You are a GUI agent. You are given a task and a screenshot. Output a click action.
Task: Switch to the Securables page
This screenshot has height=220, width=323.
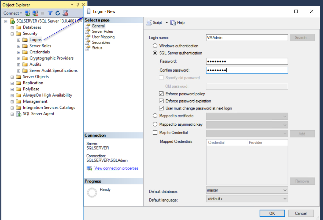point(101,43)
